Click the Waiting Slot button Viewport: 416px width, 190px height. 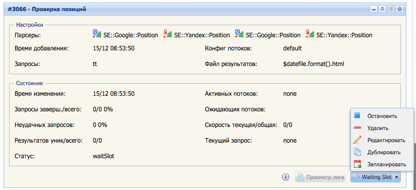[372, 177]
